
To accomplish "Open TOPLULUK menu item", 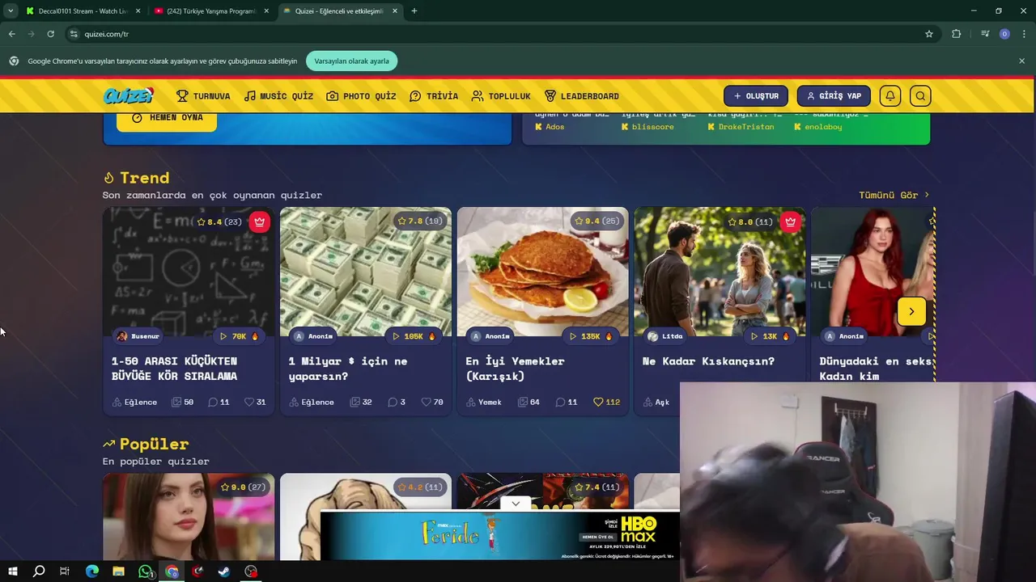I will [x=501, y=96].
